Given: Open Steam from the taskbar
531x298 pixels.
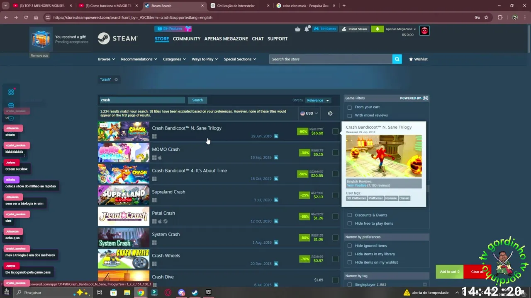Looking at the screenshot, I should point(195,293).
